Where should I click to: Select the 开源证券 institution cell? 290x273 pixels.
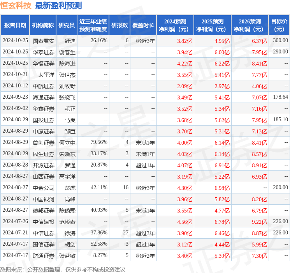pos(44,165)
